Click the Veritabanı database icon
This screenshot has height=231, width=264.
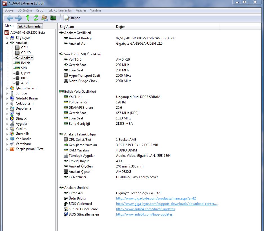click(x=12, y=144)
